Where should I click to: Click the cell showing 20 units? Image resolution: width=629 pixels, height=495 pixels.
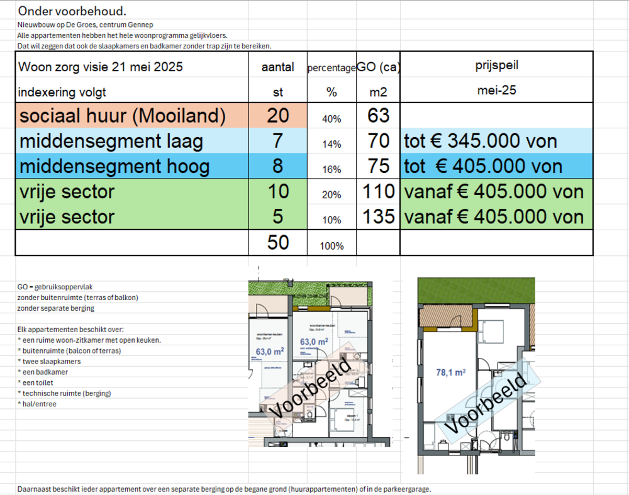277,116
